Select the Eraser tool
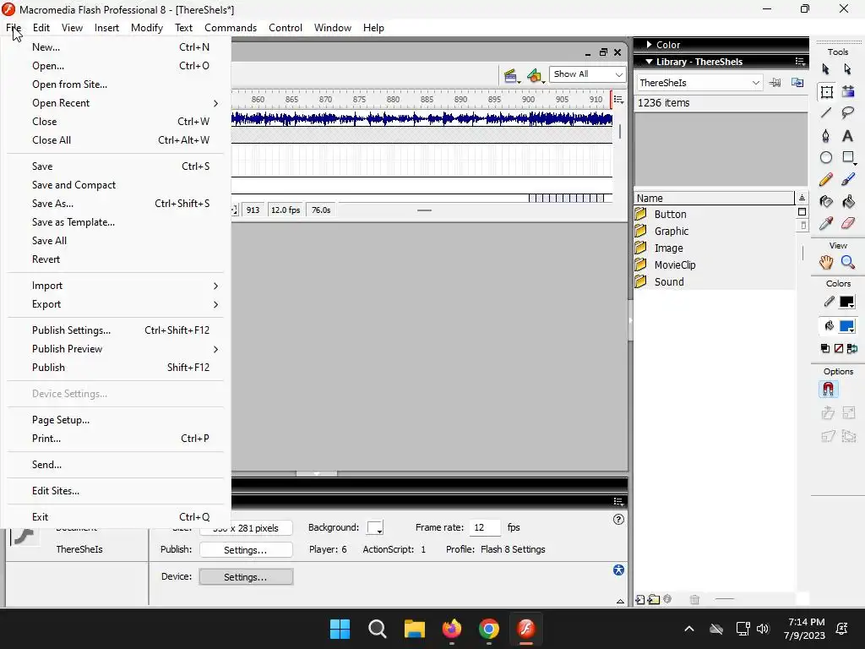865x649 pixels. pyautogui.click(x=848, y=223)
